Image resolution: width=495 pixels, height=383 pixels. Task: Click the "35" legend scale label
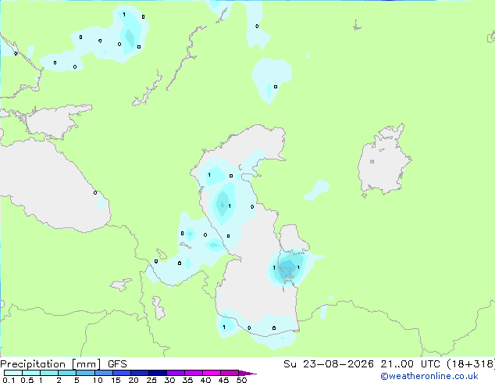pos(187,380)
